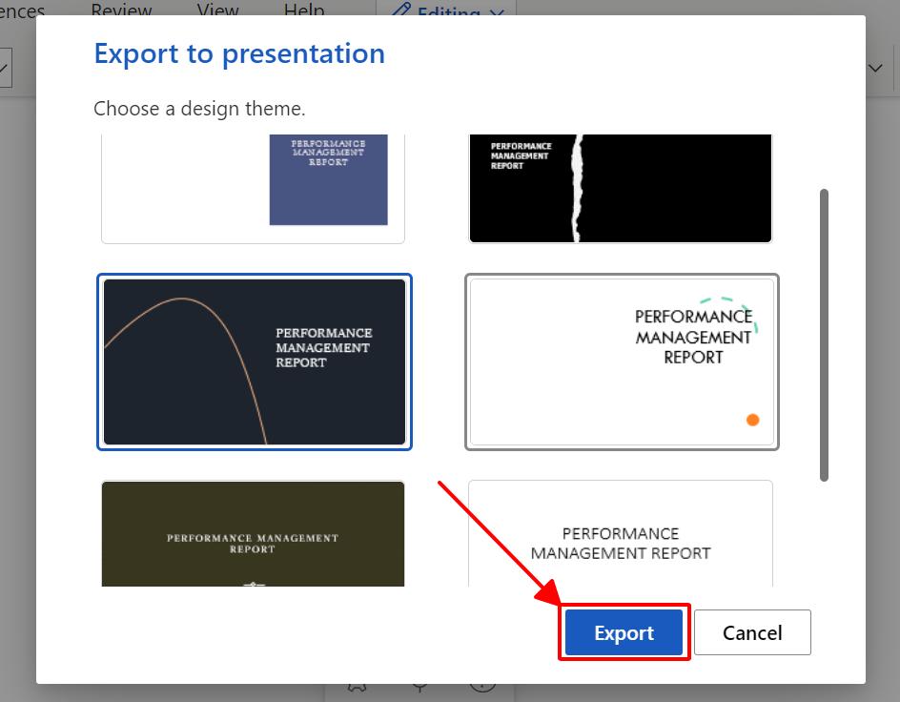Open the dropdown arrow beside Editing label
The image size is (900, 702).
(495, 12)
